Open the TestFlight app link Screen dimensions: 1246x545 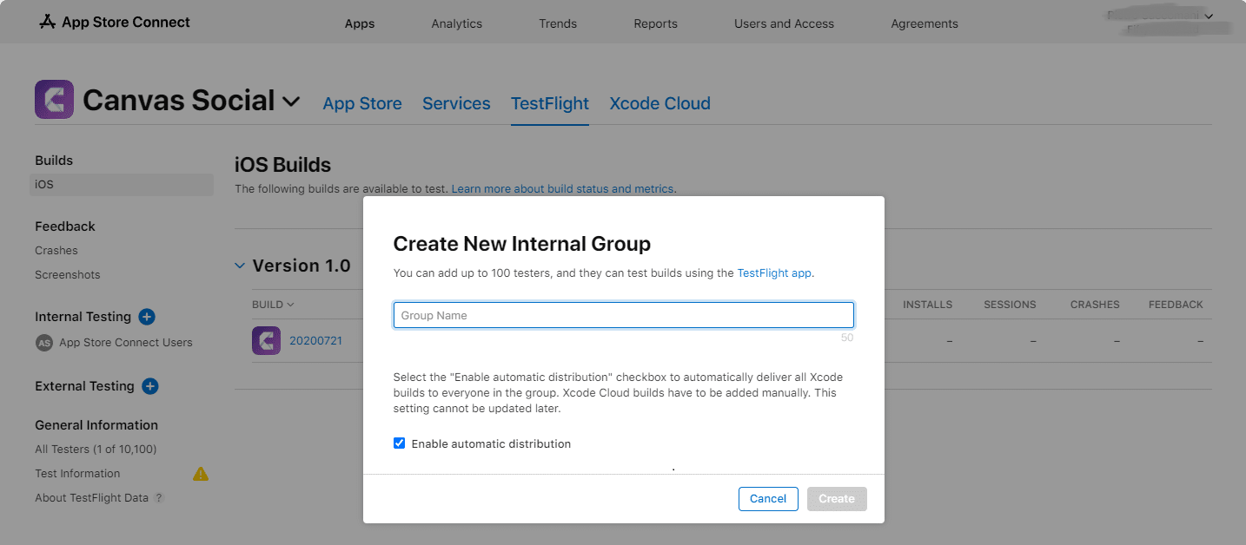773,272
